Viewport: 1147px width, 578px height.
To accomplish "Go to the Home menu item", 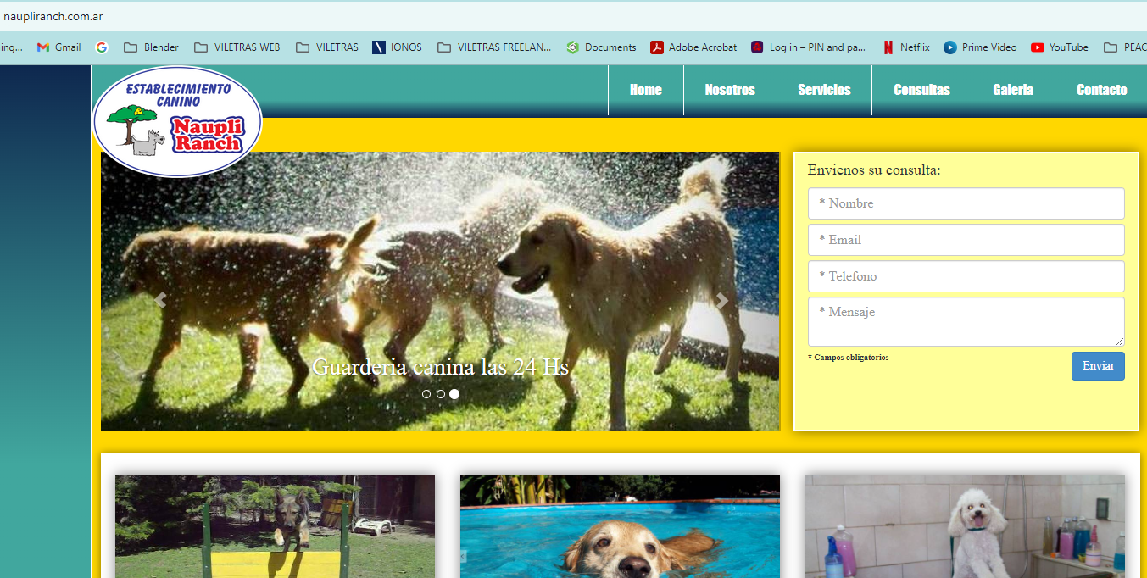I will [x=646, y=90].
